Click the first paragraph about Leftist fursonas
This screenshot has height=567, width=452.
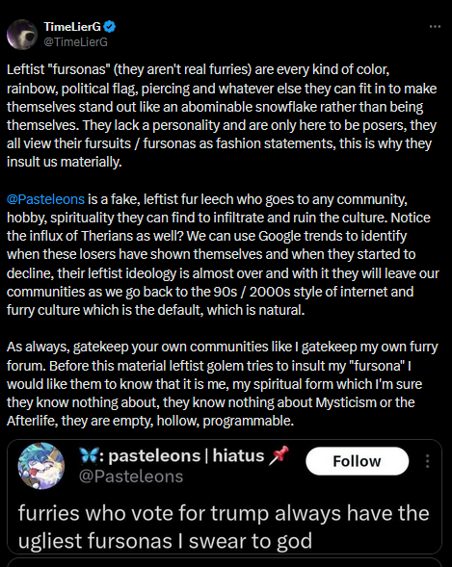(223, 116)
